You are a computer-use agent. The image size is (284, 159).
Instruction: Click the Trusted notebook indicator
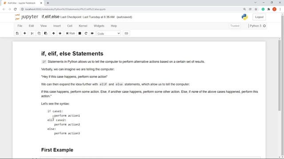tap(235, 26)
